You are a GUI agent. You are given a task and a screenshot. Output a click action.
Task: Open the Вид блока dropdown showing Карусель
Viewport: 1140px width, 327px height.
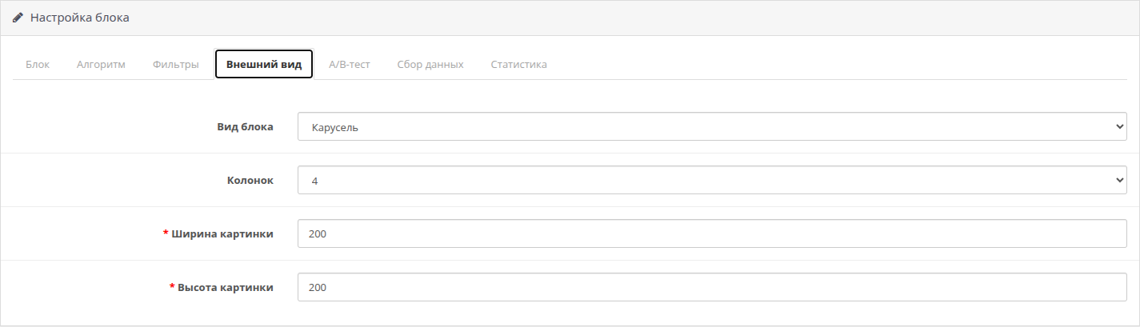click(x=712, y=126)
